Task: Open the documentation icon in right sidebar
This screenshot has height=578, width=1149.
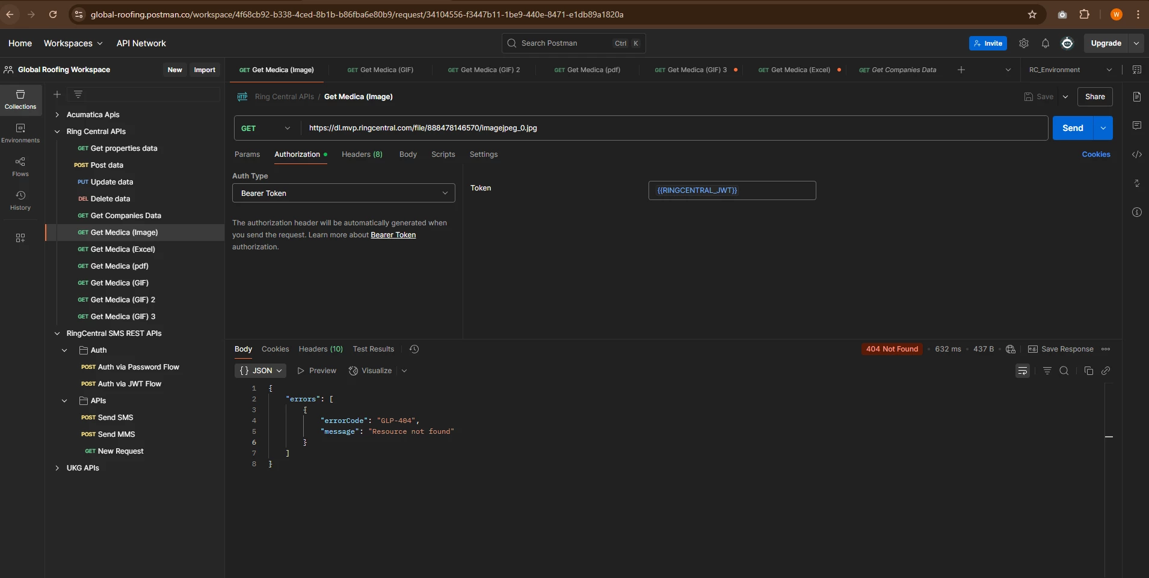Action: (1137, 97)
